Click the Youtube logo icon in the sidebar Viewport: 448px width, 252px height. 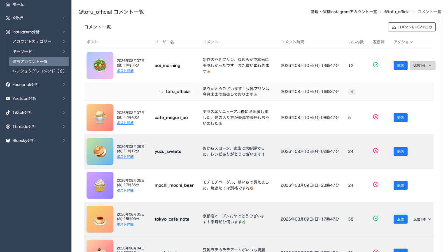tap(8, 99)
